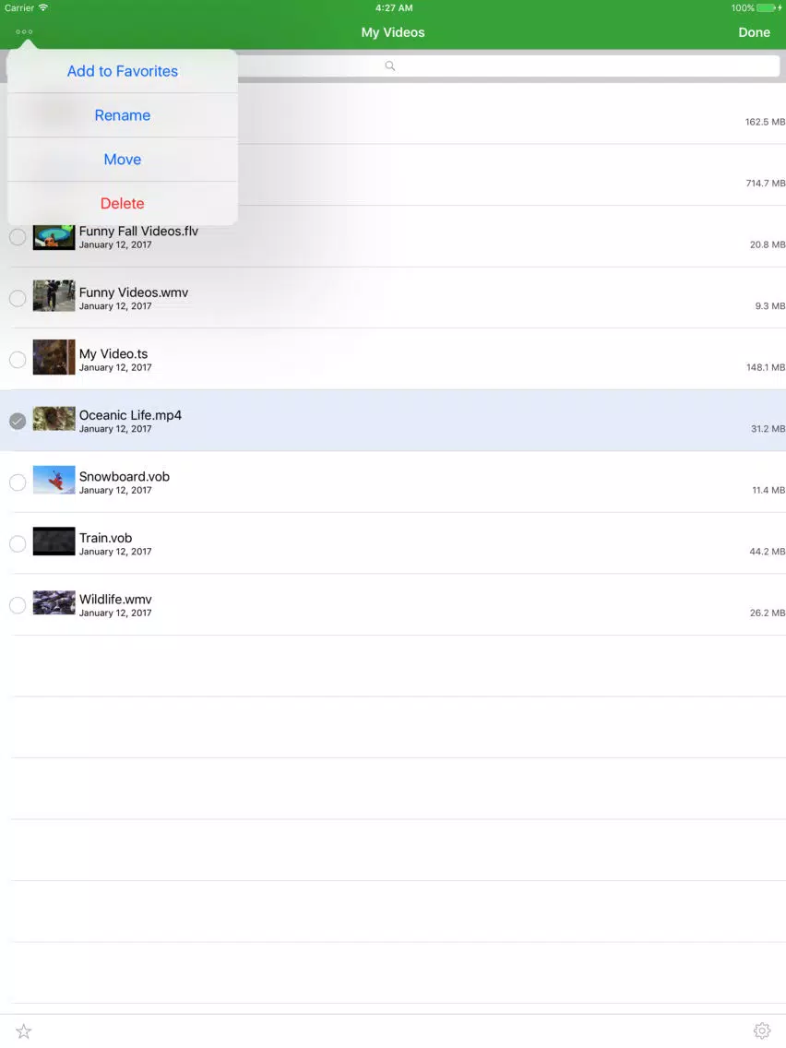Click the 26.2 MB file size
The width and height of the screenshot is (786, 1048).
point(768,613)
